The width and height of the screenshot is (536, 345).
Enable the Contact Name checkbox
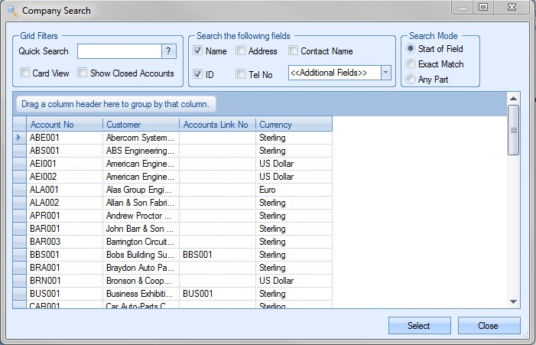pyautogui.click(x=294, y=51)
